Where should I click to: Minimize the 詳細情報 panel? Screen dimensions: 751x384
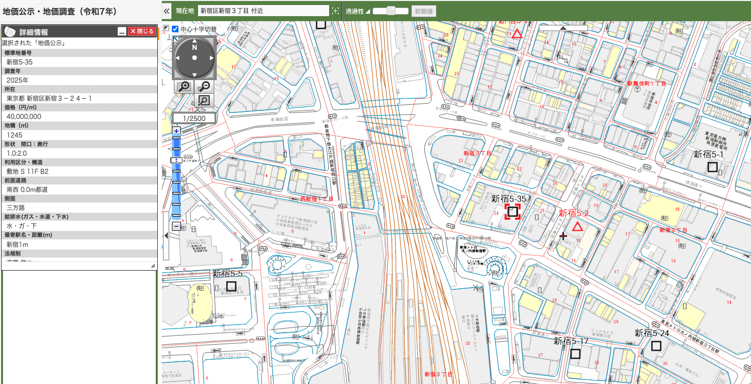tap(121, 31)
